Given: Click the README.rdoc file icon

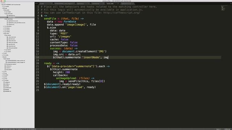Looking at the screenshot, I should pyautogui.click(x=4, y=91).
